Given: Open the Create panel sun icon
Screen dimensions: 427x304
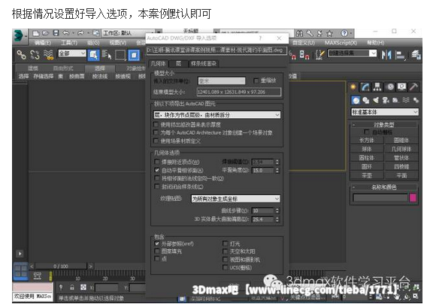Looking at the screenshot, I should [353, 87].
